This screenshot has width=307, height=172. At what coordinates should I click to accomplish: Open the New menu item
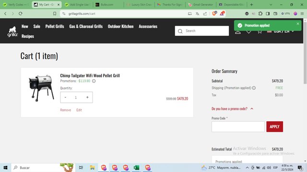(x=25, y=26)
